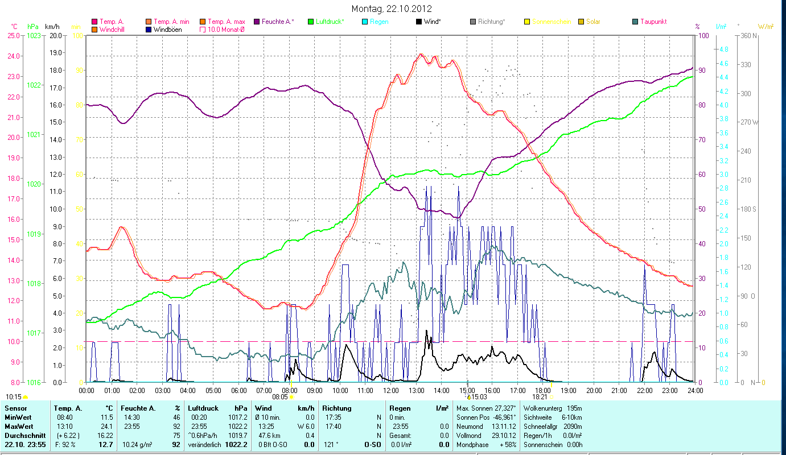Click the W/m² axis unit label

point(766,27)
